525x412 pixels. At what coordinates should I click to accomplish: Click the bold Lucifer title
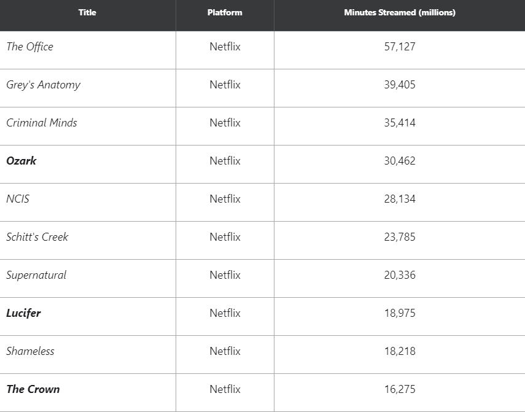pos(23,313)
